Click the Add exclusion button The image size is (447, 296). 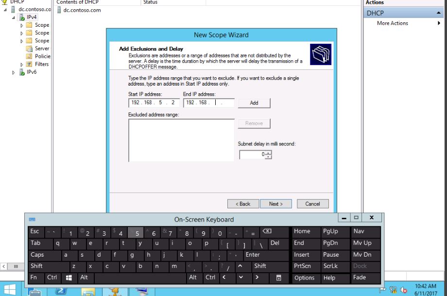pos(254,103)
